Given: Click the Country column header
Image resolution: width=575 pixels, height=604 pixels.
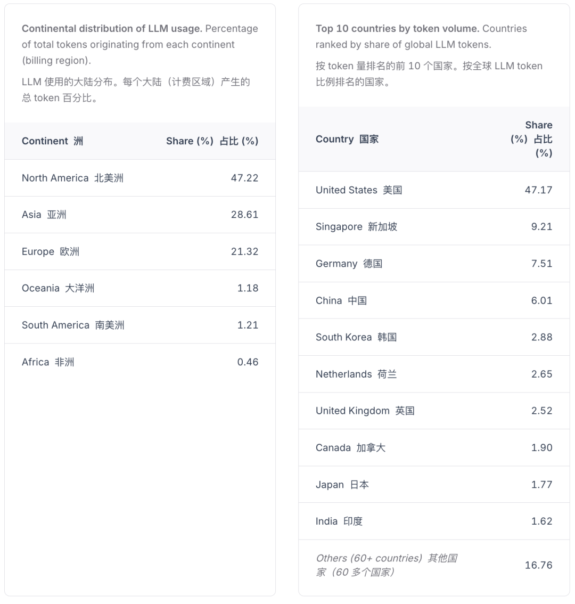Looking at the screenshot, I should (x=347, y=139).
